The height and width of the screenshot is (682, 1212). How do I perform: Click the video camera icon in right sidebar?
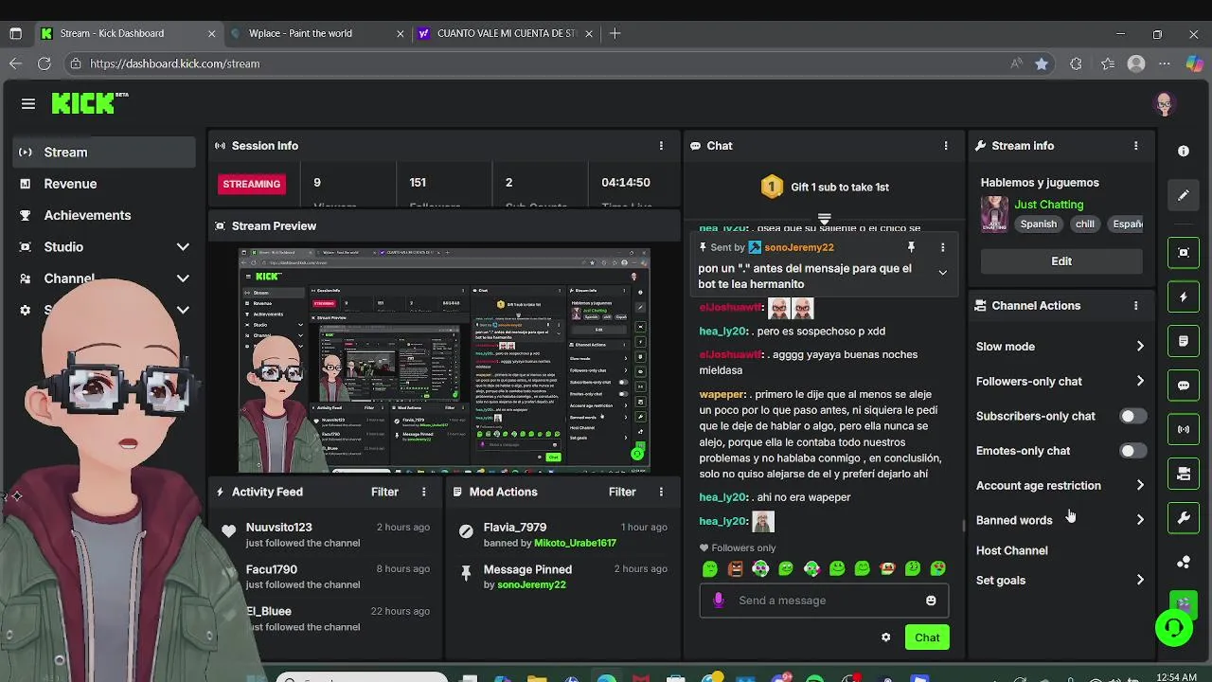(x=1184, y=474)
